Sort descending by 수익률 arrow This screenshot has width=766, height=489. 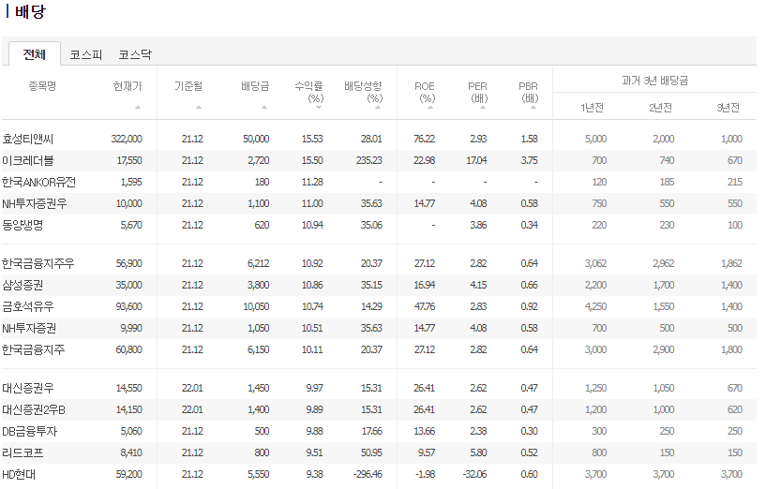[319, 108]
